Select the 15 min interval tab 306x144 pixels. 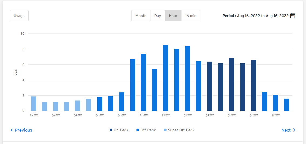click(191, 16)
